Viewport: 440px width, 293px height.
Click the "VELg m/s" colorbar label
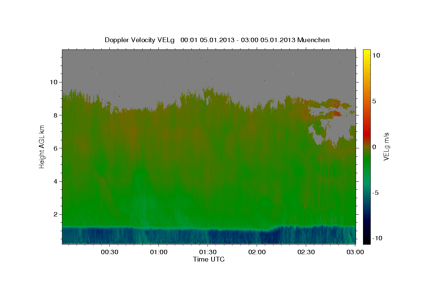[x=386, y=147]
